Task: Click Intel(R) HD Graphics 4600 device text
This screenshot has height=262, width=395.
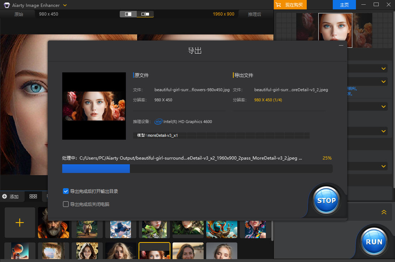Action: 188,122
